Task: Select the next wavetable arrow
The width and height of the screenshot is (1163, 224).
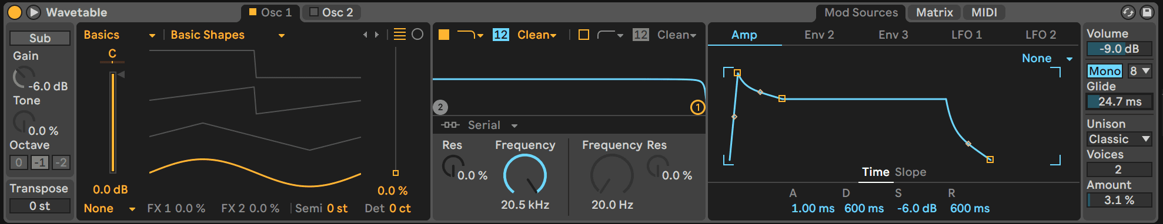Action: [x=377, y=35]
